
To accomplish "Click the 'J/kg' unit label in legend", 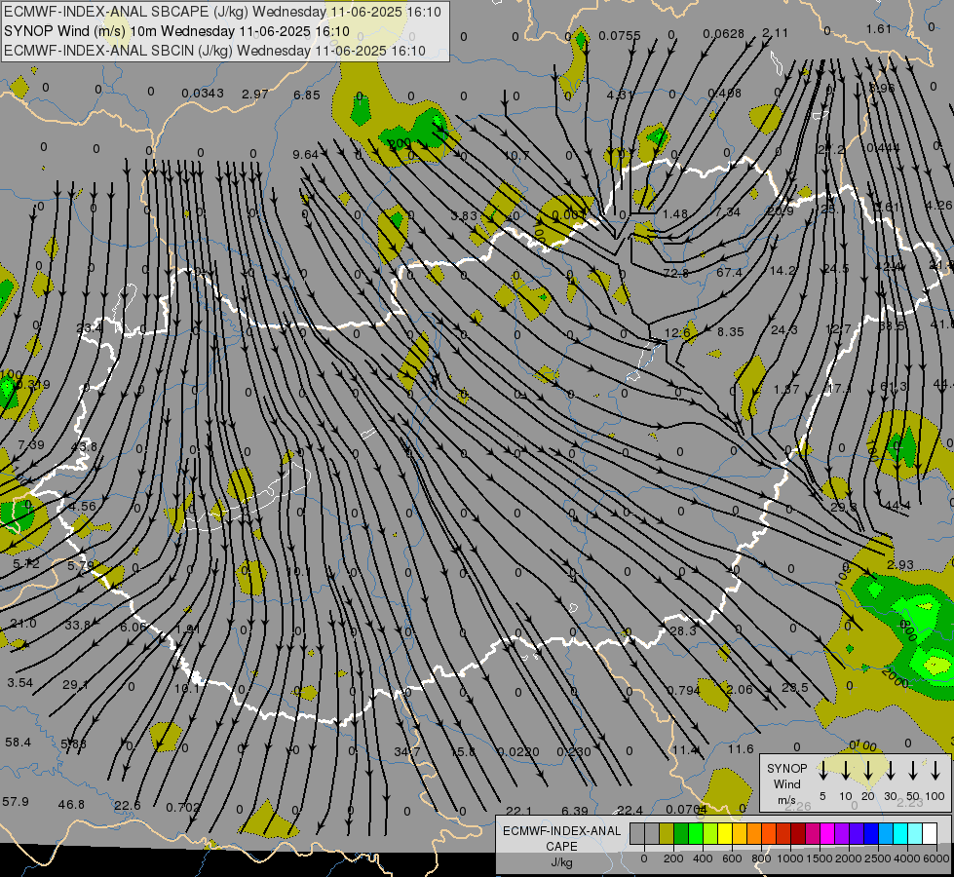I will [x=561, y=862].
